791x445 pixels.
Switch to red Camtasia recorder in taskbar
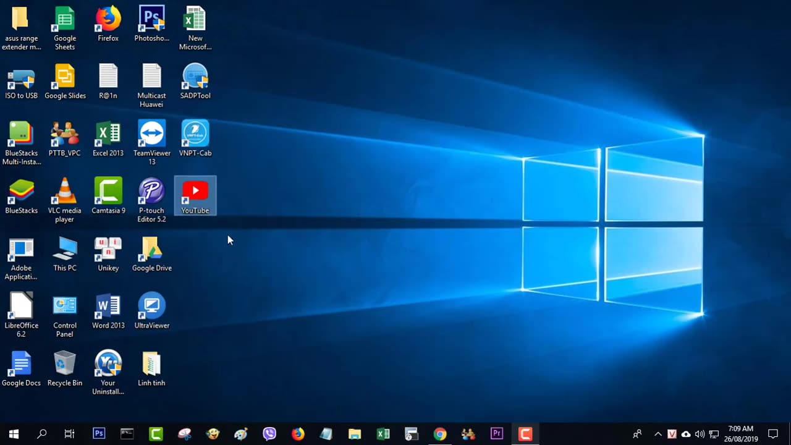(x=525, y=434)
